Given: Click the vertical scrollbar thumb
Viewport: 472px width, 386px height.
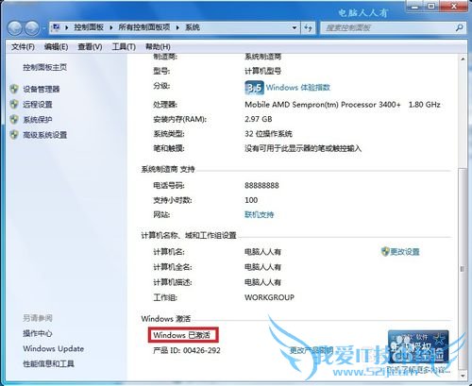Looking at the screenshot, I should click(x=463, y=269).
